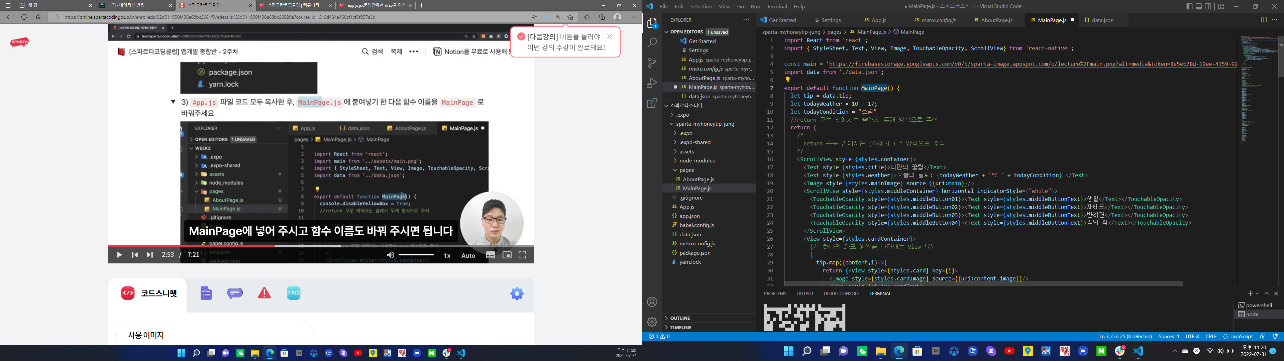Split the VS Code editor to the right
Viewport: 1284px width, 361px height.
(1264, 20)
